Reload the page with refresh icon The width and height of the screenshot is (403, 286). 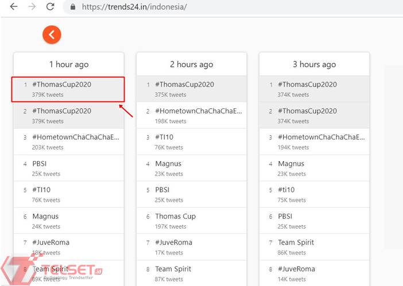click(51, 7)
